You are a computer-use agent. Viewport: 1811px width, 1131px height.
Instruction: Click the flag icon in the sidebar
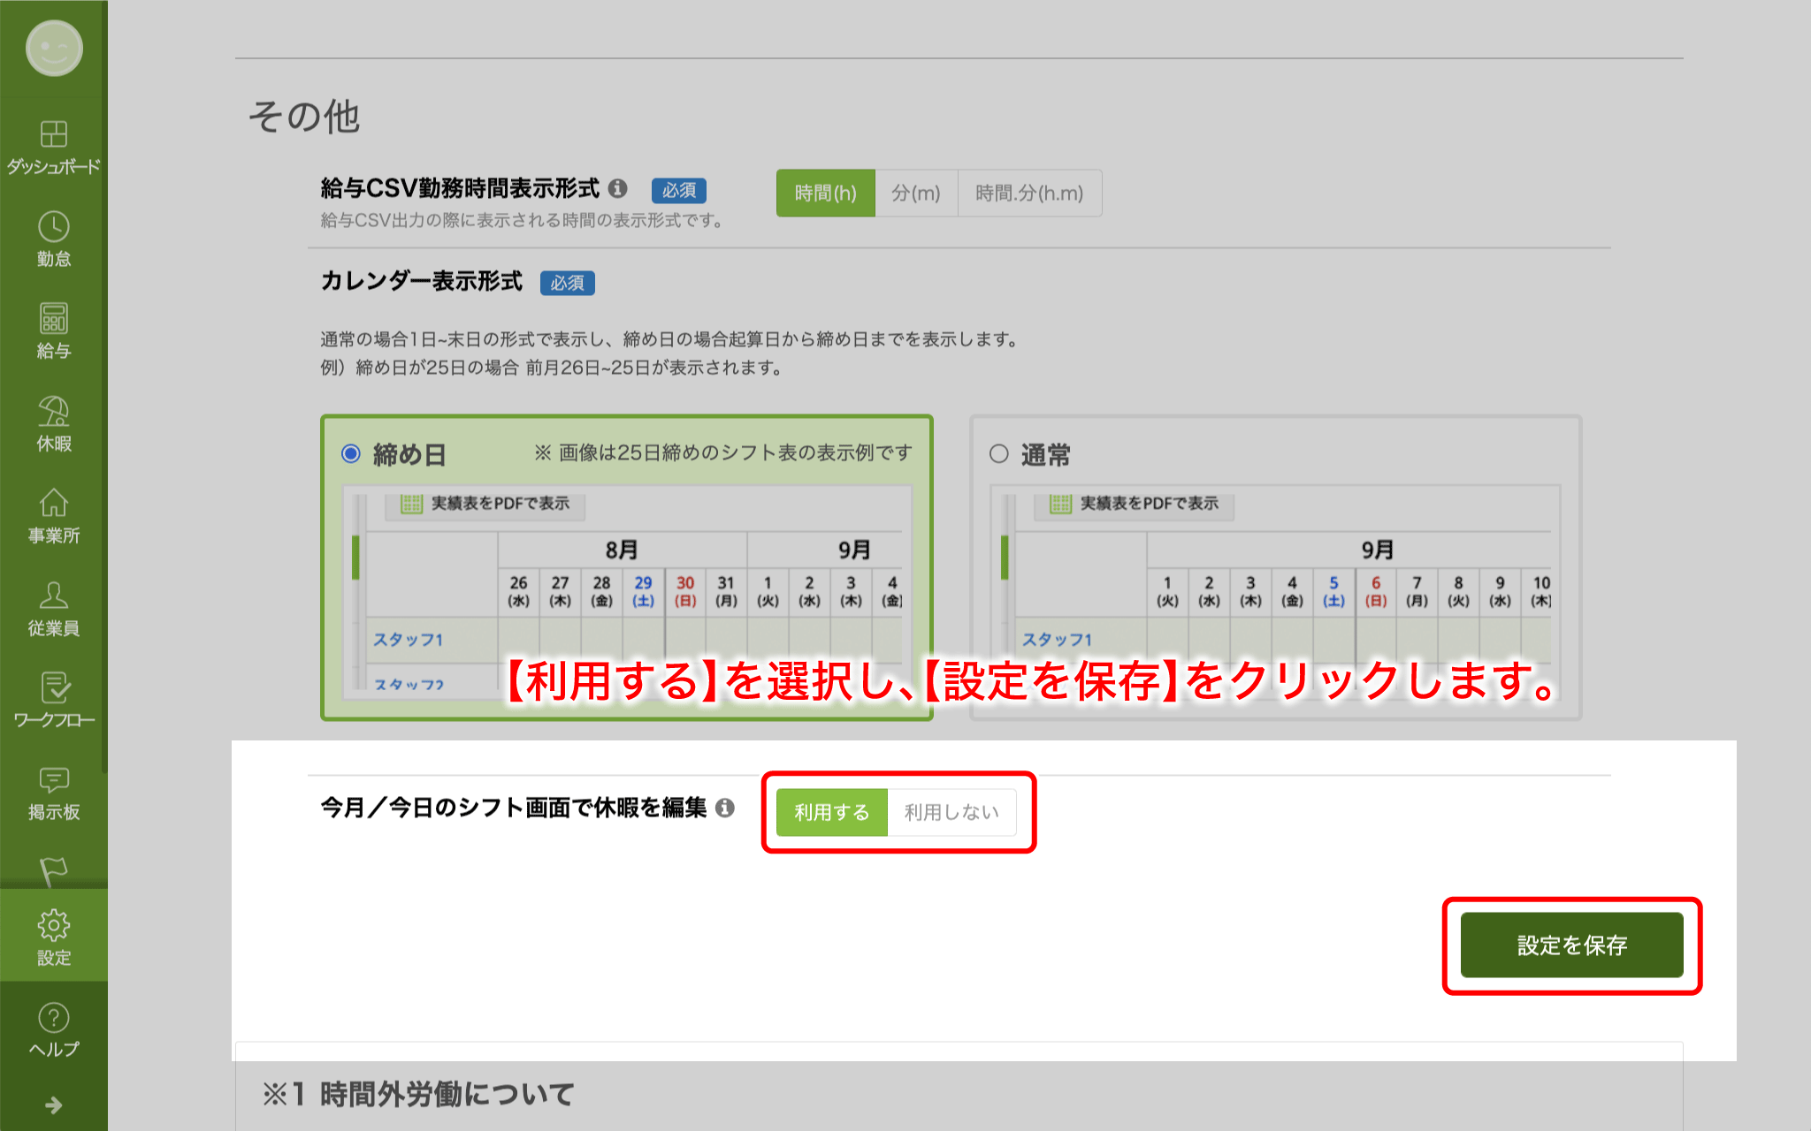(54, 870)
